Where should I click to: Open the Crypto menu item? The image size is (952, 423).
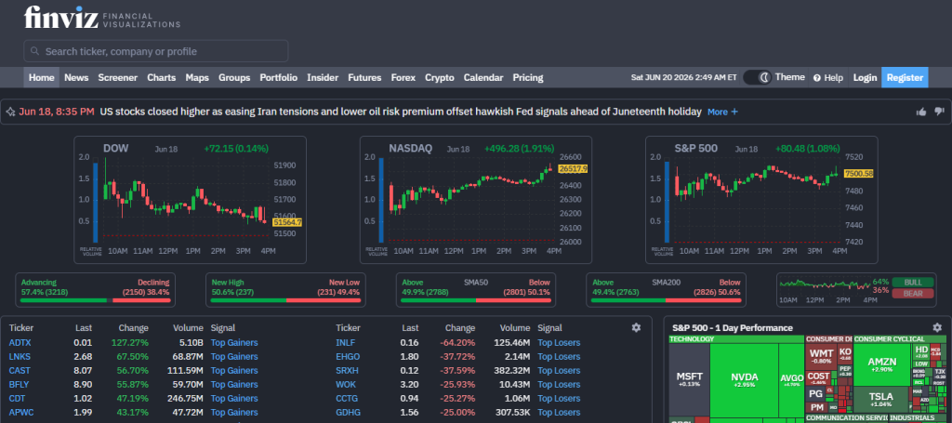440,78
